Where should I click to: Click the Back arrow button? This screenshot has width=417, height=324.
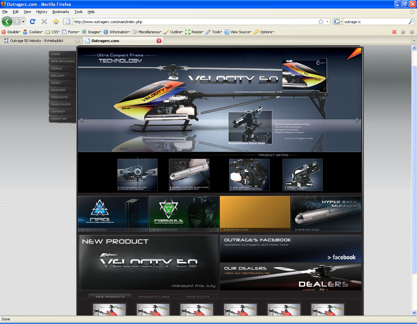(7, 22)
